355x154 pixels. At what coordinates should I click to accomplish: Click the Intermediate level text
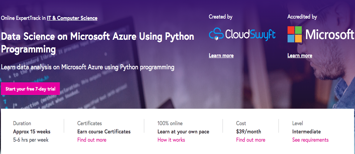(x=306, y=132)
